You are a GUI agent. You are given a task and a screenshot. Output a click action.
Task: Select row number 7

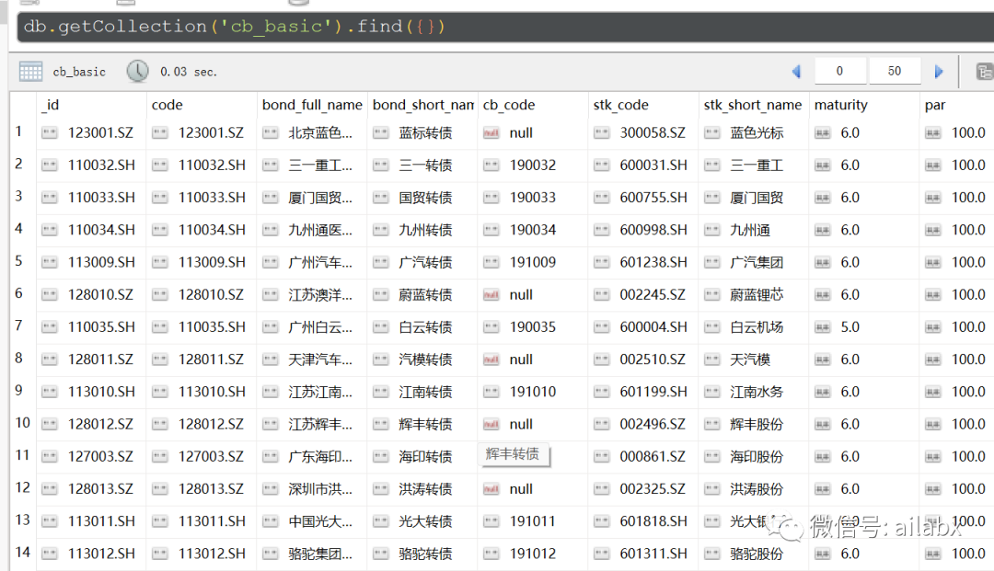point(18,325)
